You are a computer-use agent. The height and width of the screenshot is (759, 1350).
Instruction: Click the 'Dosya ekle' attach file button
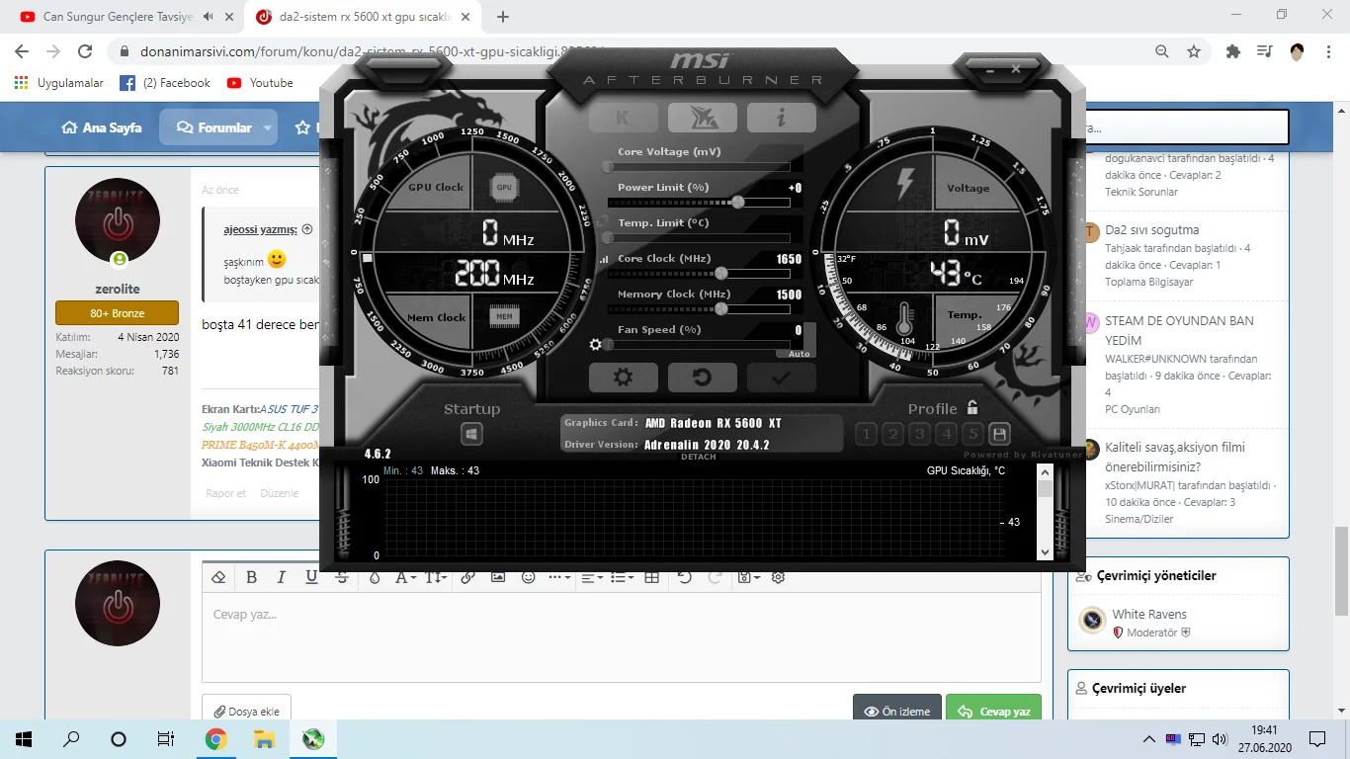(x=246, y=712)
